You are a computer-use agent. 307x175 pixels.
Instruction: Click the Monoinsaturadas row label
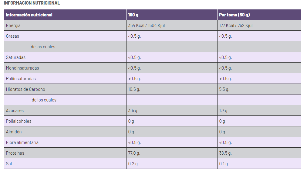click(22, 68)
